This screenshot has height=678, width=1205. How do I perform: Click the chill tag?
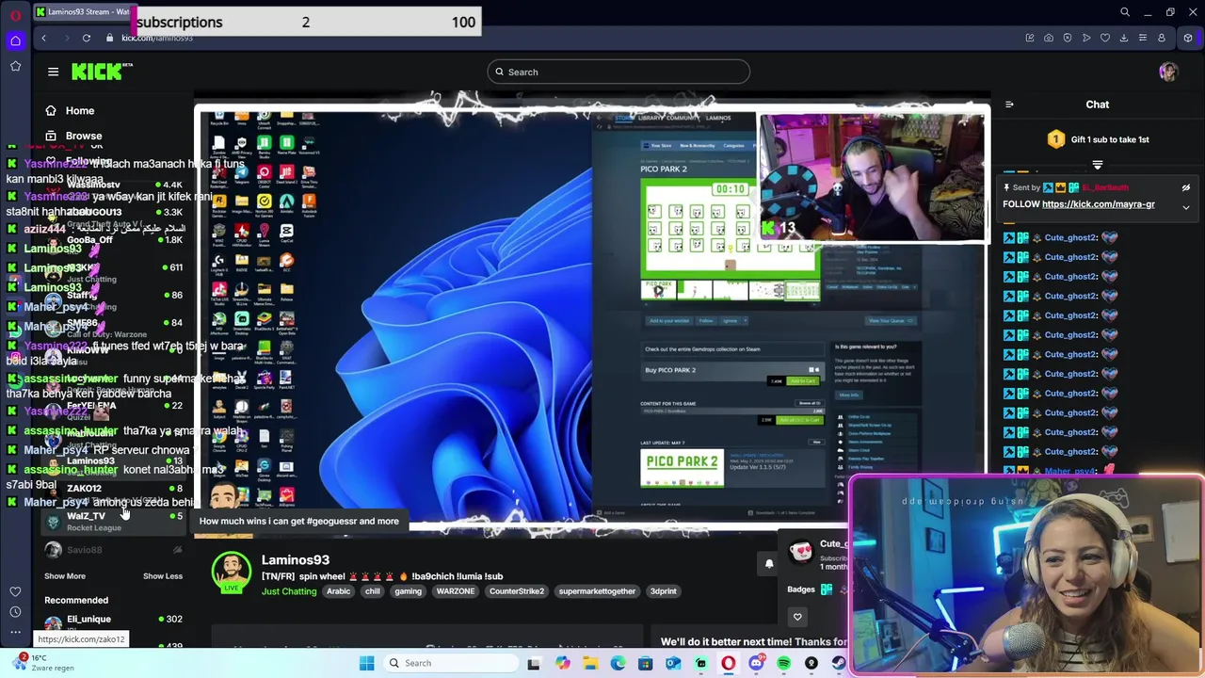pyautogui.click(x=372, y=591)
